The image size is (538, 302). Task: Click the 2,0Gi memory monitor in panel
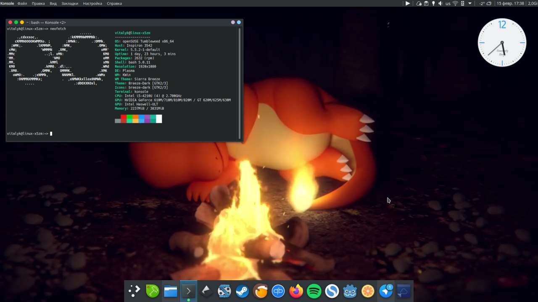click(x=533, y=3)
